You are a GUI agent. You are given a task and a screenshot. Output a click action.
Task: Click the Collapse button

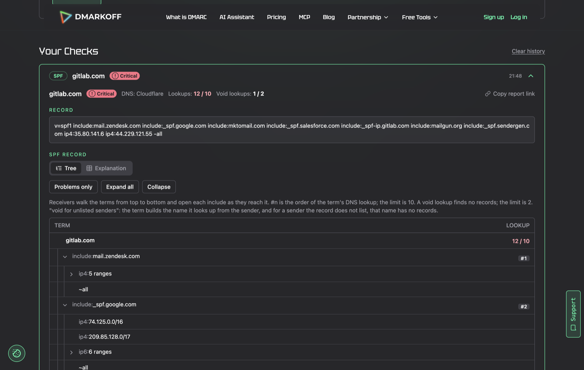point(159,187)
